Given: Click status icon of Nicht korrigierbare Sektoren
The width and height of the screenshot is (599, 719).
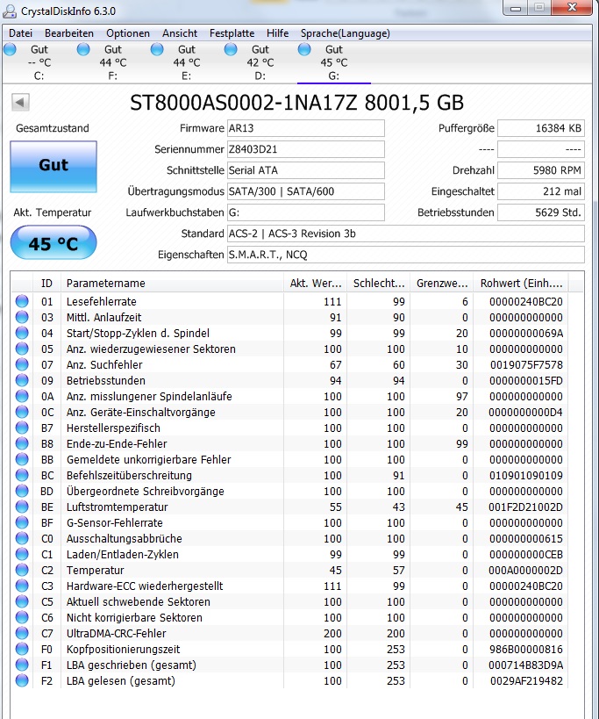Looking at the screenshot, I should click(22, 618).
